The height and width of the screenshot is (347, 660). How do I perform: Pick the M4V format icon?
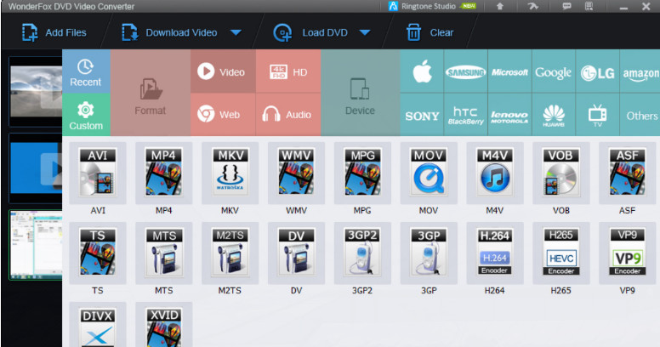pyautogui.click(x=495, y=173)
